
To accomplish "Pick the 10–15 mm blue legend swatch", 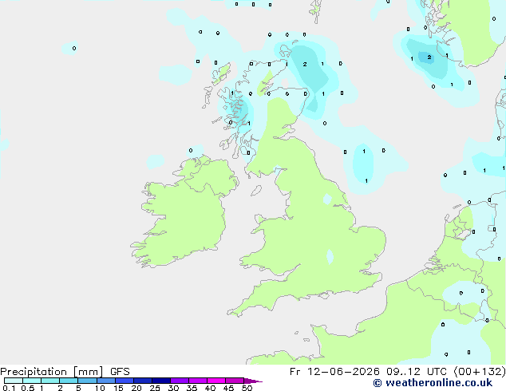I will 106,381.
